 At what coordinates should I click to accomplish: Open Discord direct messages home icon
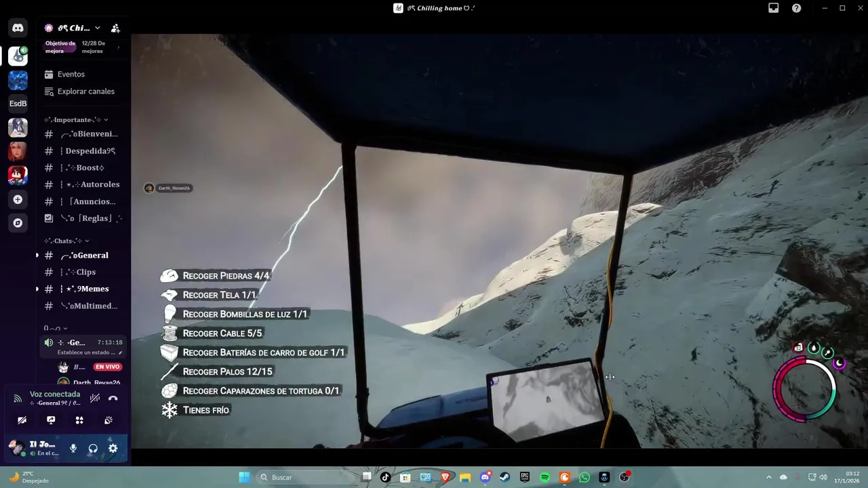pyautogui.click(x=18, y=28)
